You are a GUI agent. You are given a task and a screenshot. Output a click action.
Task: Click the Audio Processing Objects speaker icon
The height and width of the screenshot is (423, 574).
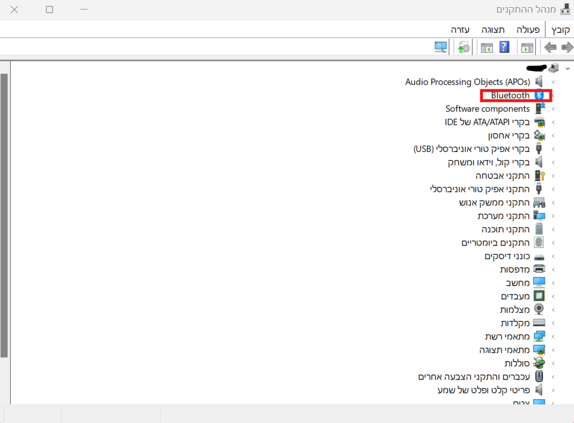539,81
